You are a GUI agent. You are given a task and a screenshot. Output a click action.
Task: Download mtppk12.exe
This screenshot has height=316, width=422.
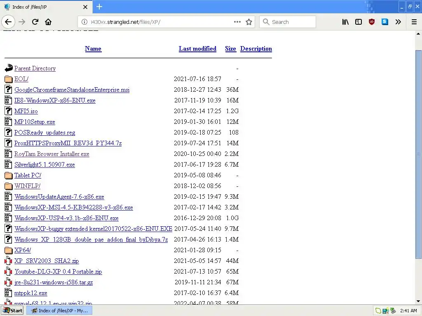(x=30, y=293)
